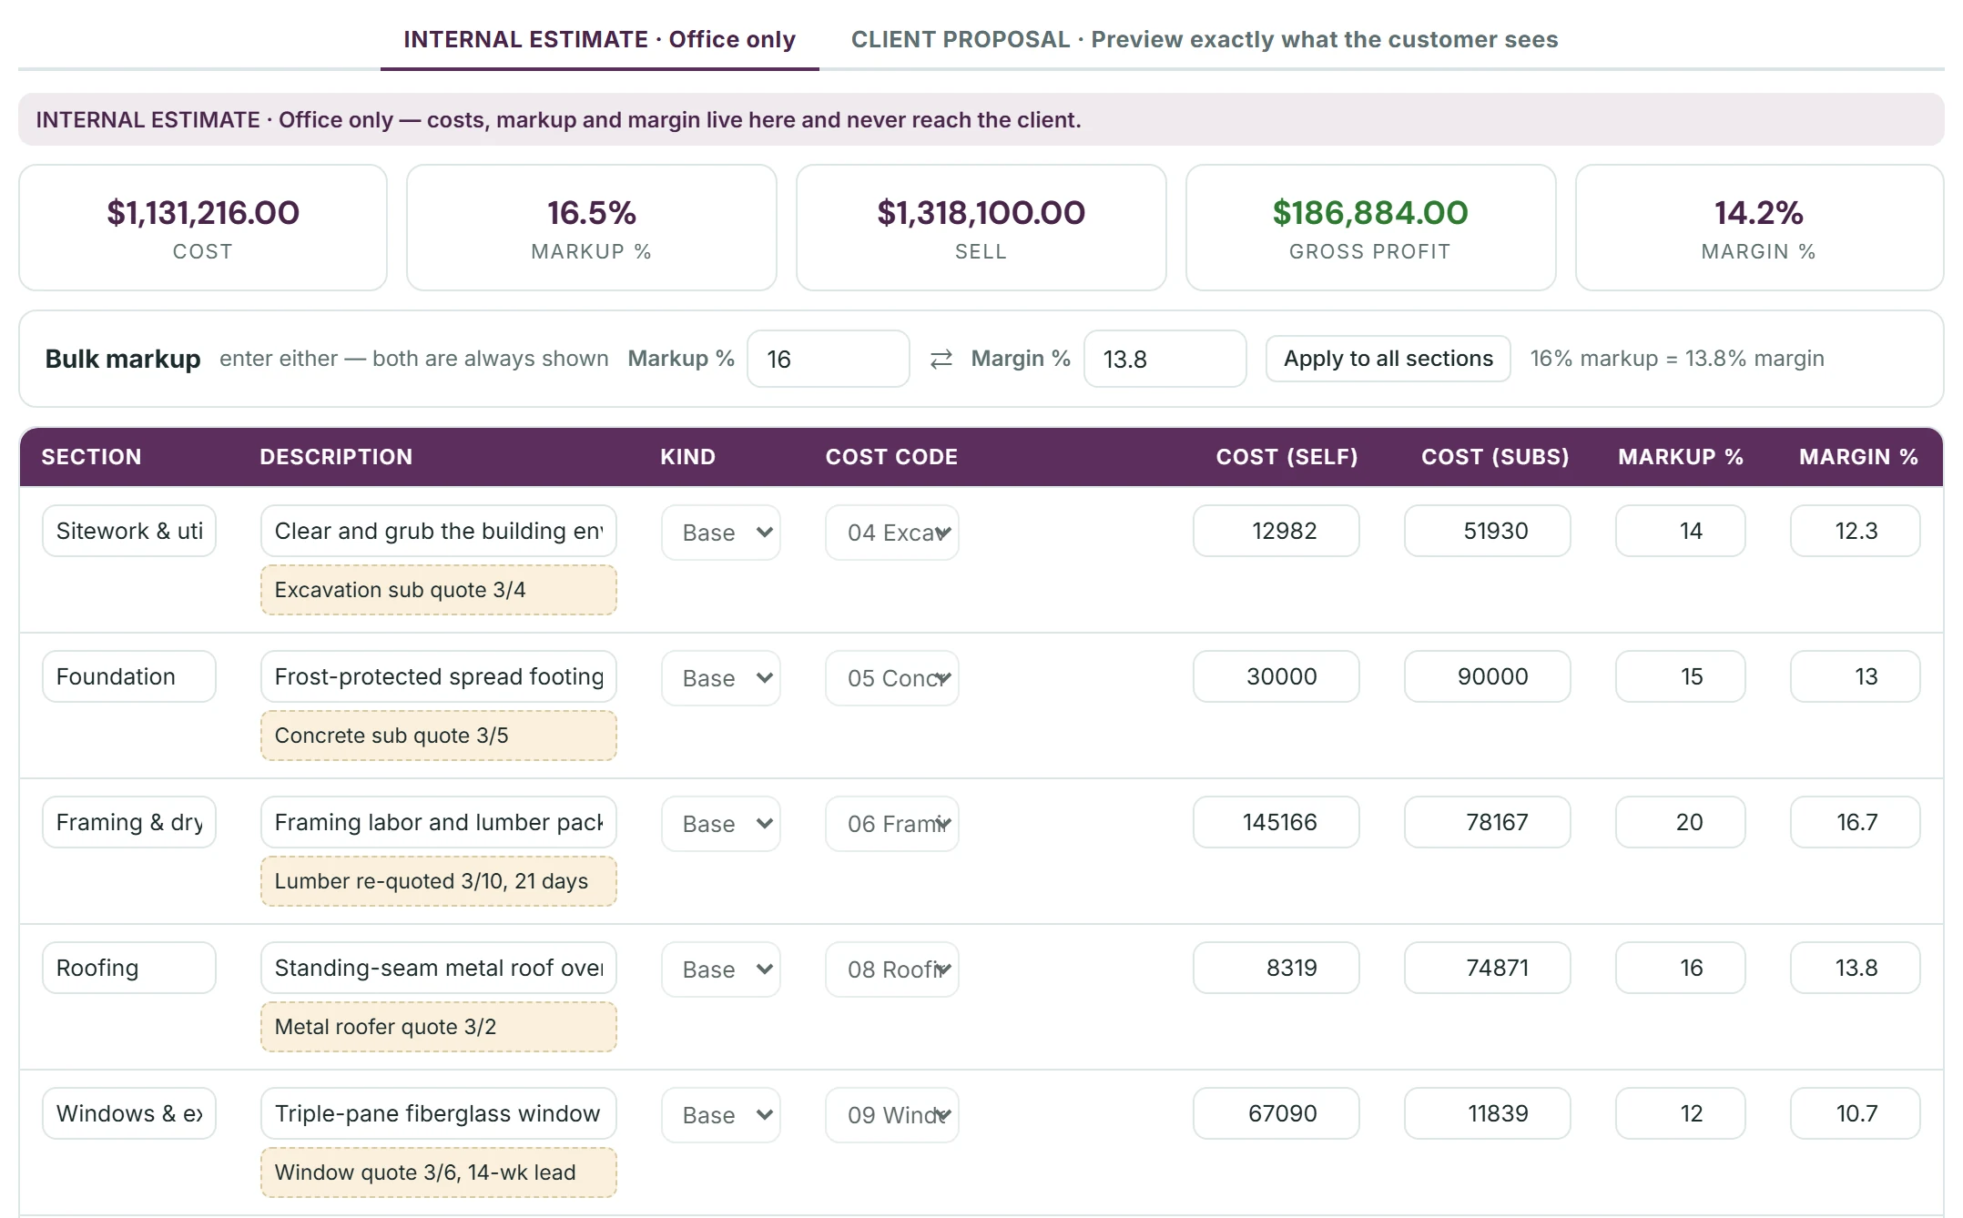Edit subs cost 11839 for Windows
This screenshot has height=1218, width=1963.
1488,1113
